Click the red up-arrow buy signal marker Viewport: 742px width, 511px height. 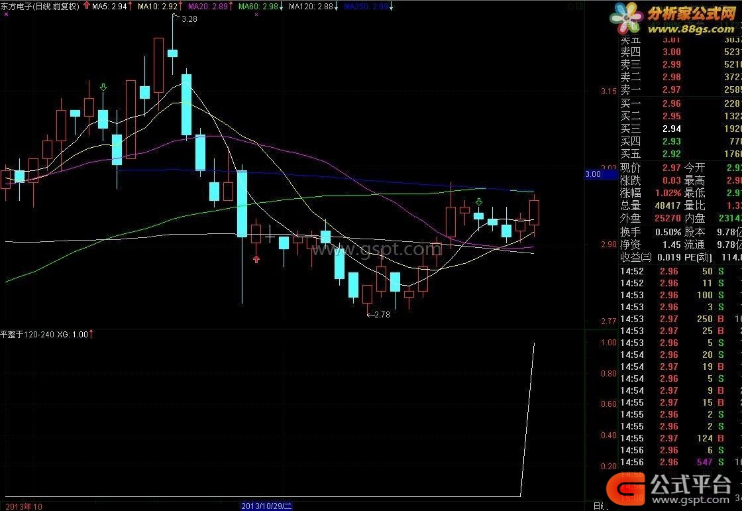256,259
